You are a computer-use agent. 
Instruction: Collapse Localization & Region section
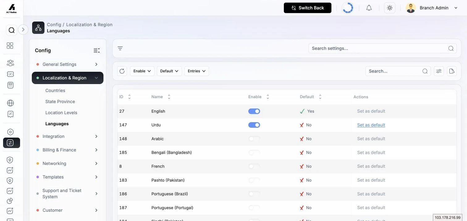coord(68,78)
